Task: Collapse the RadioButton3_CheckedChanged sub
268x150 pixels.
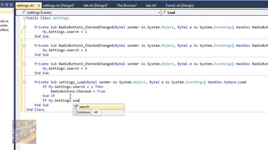Action: [24, 64]
